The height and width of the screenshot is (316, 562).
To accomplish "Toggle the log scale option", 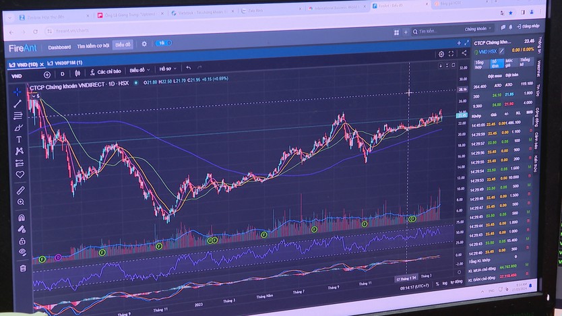I will [x=445, y=283].
